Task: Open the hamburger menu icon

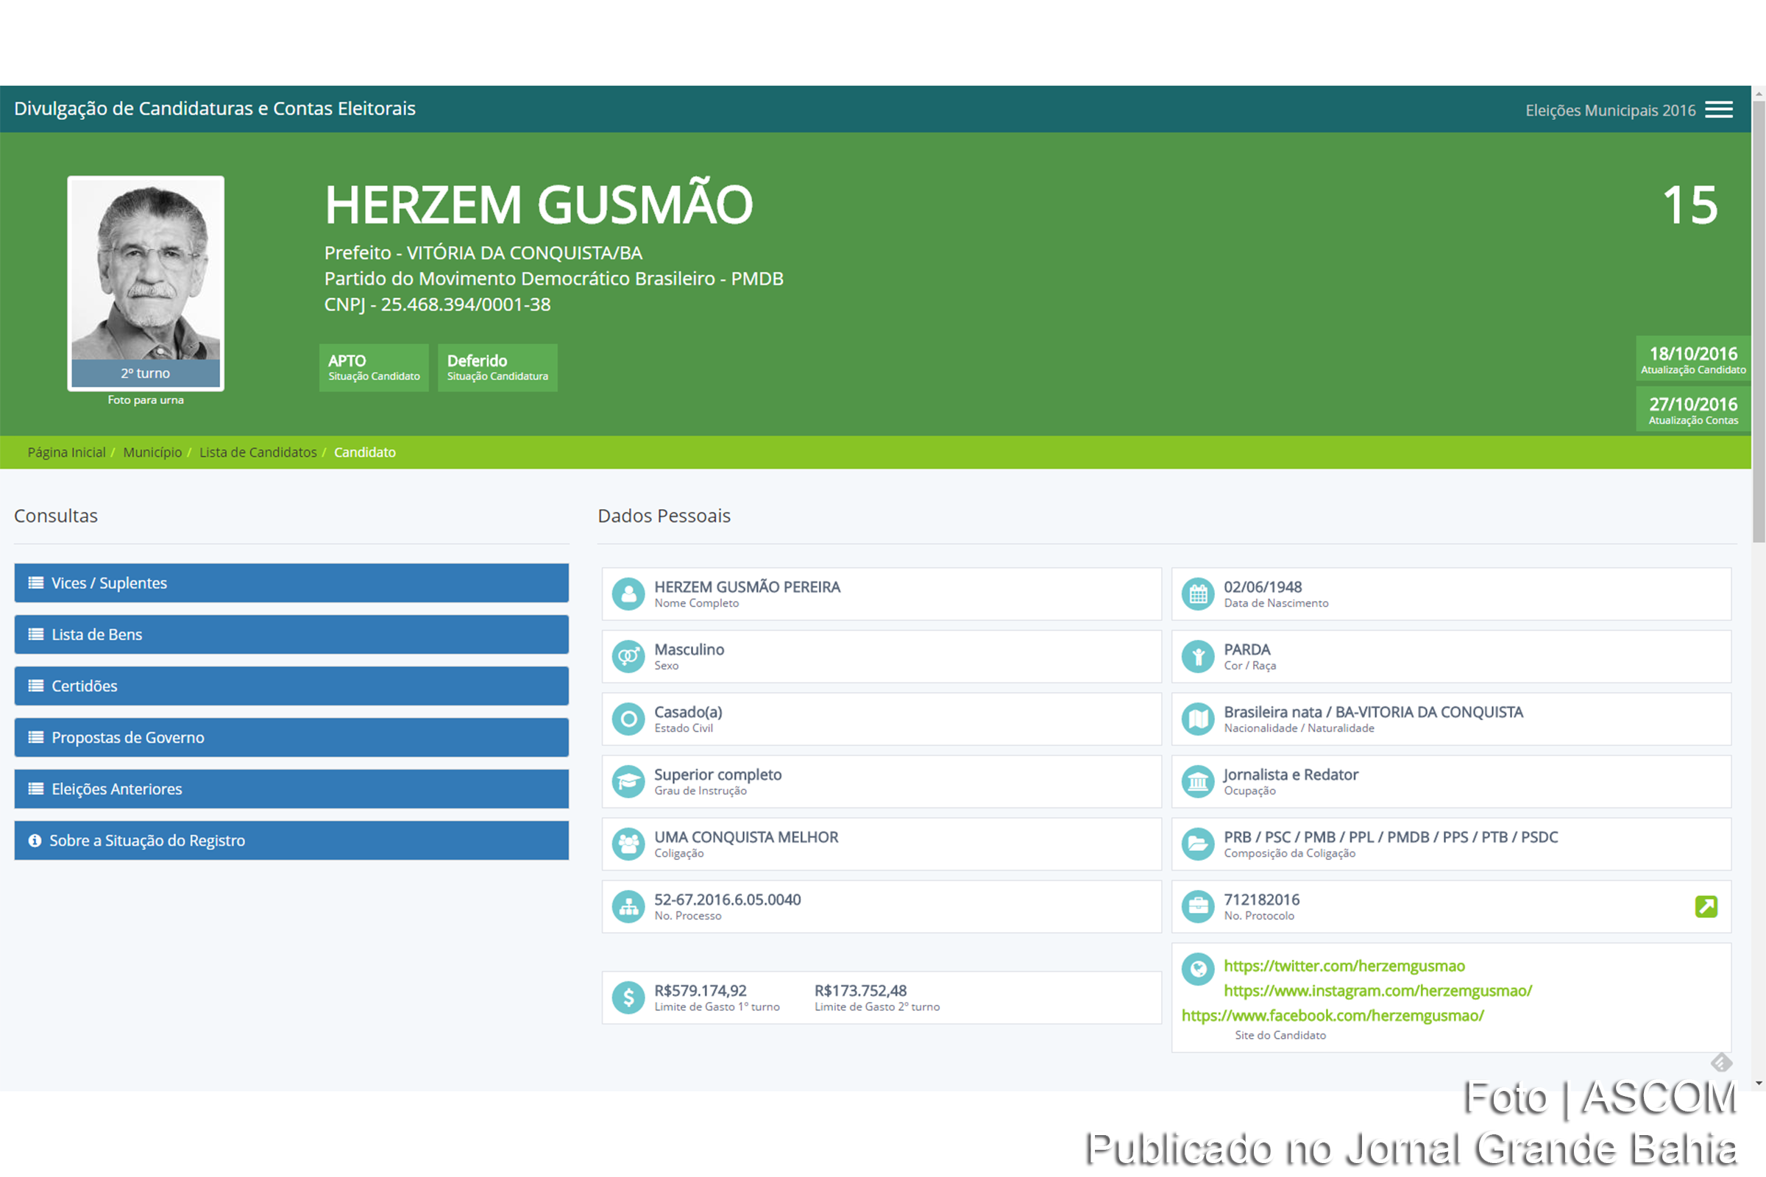Action: 1719,110
